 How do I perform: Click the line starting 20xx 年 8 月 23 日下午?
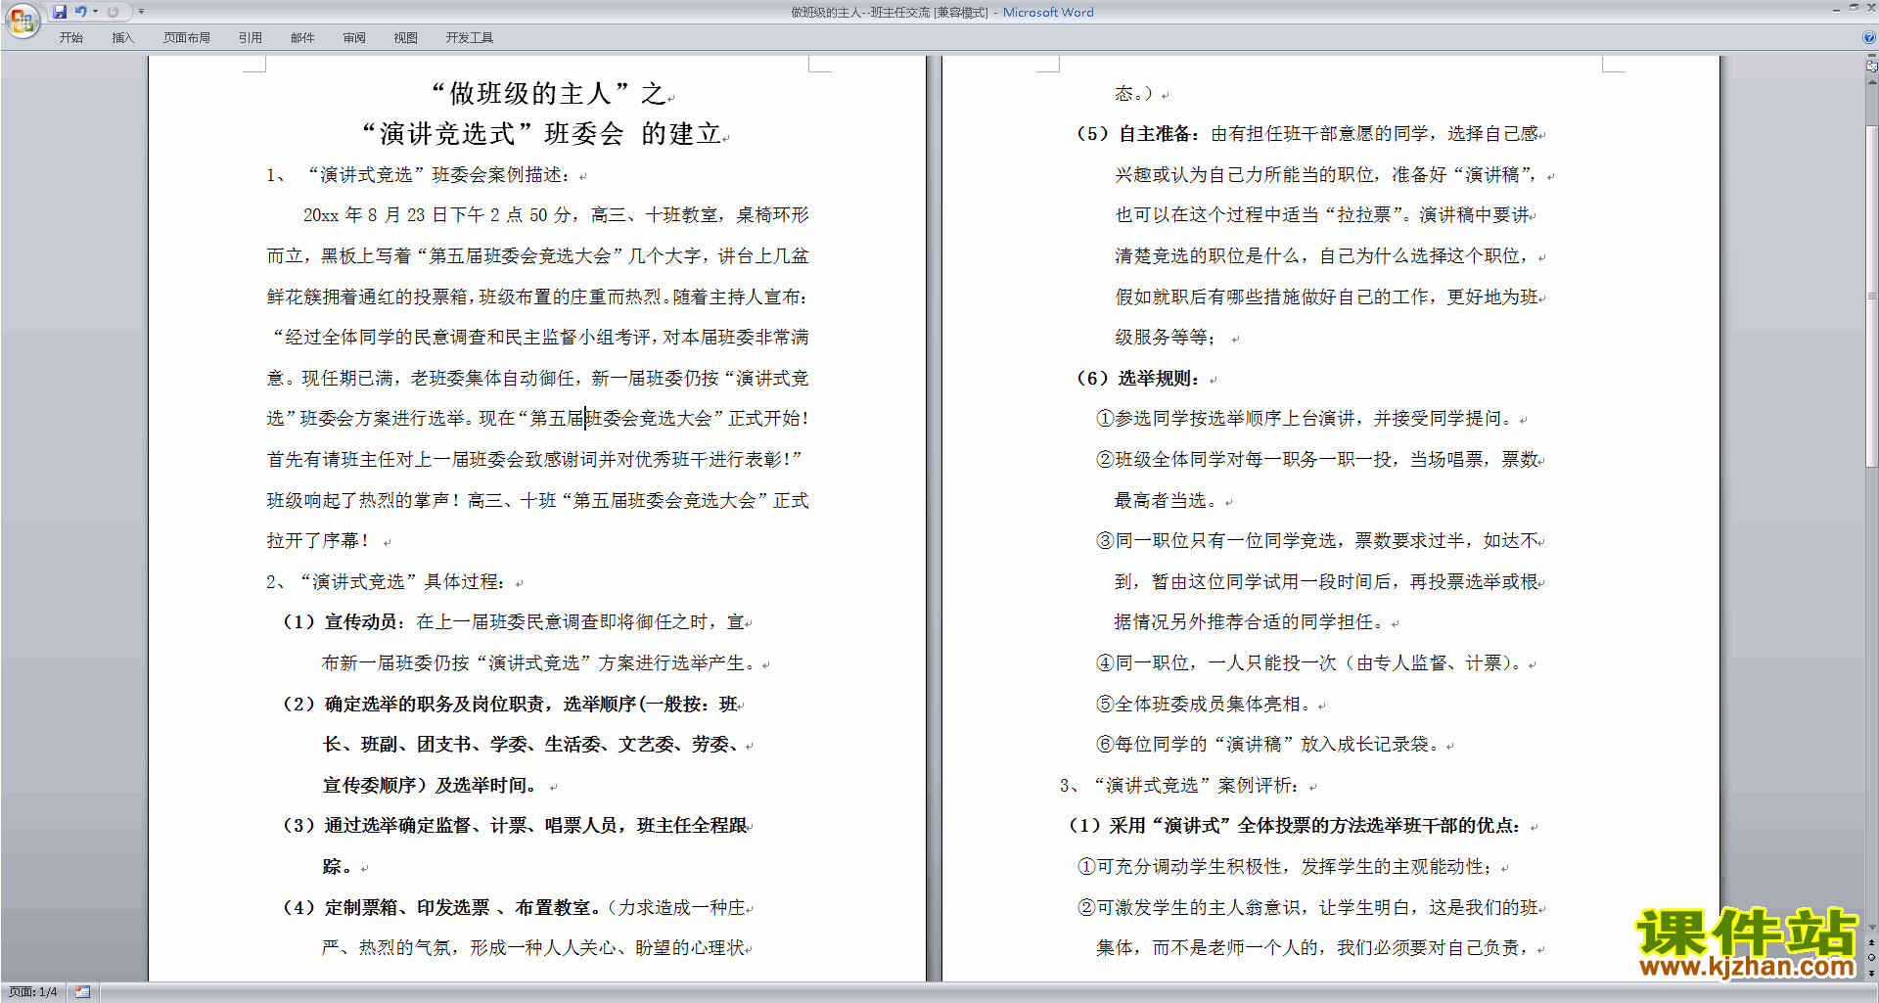[x=556, y=215]
